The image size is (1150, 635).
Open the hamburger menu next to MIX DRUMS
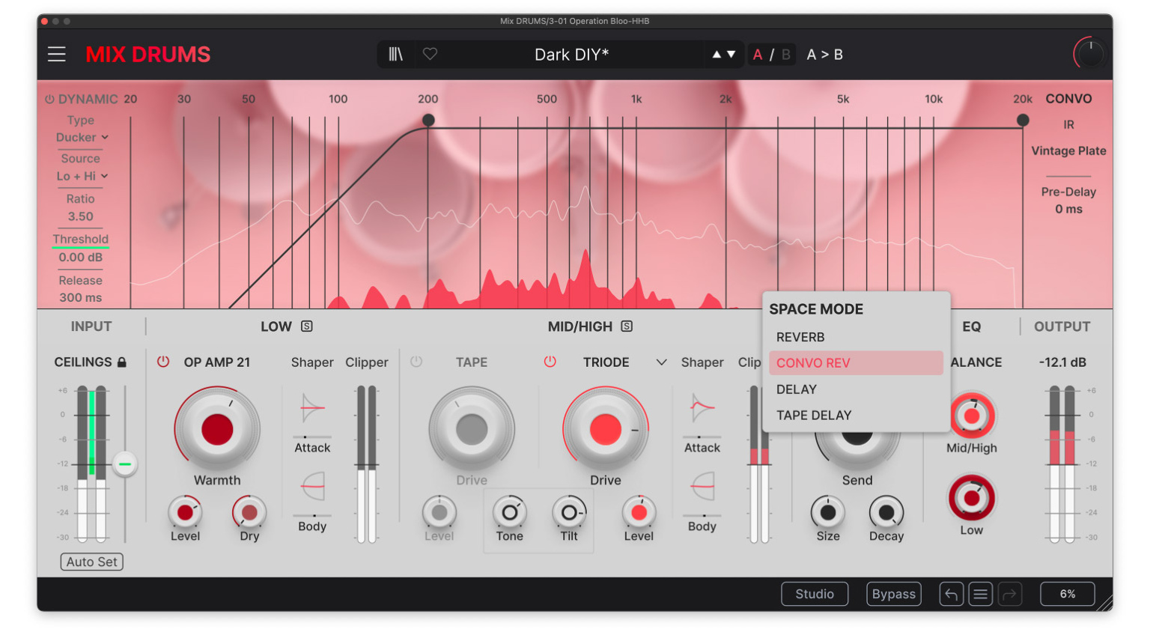point(56,54)
